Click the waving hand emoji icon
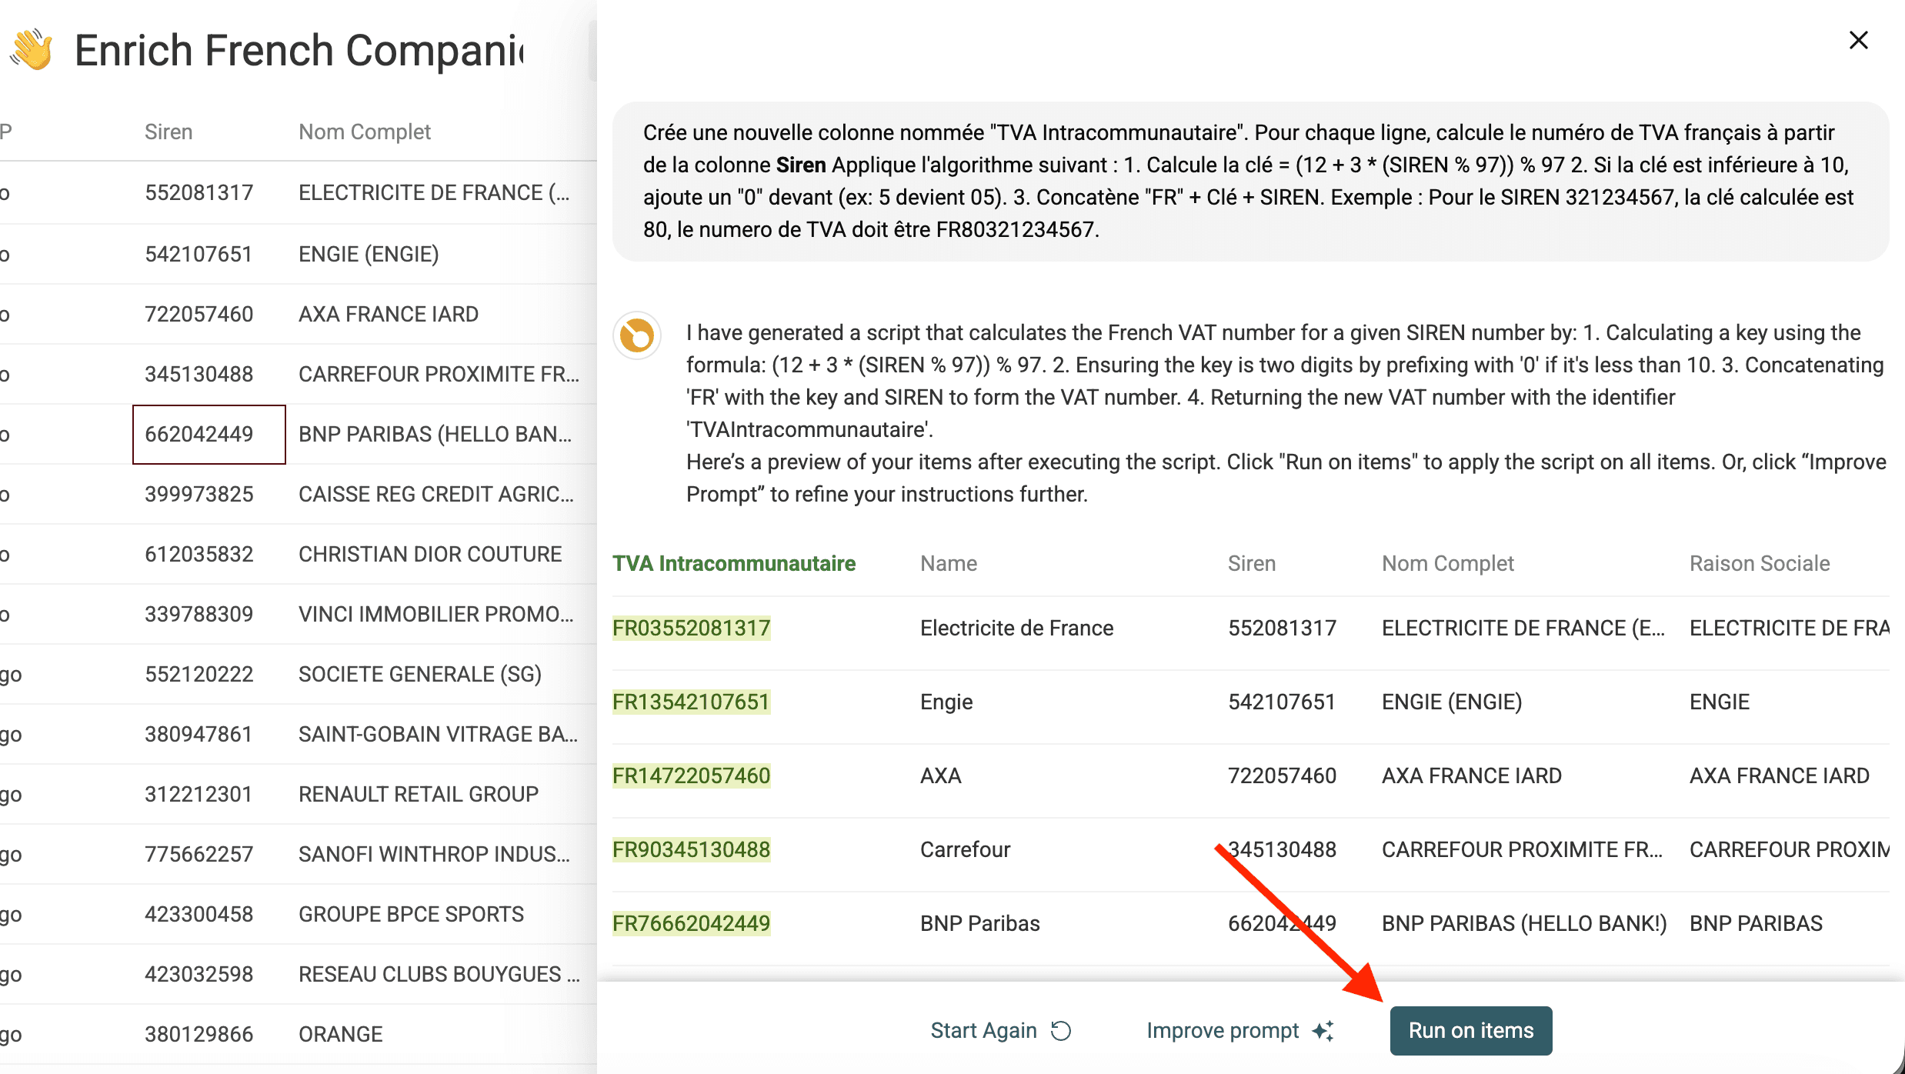 pos(32,51)
